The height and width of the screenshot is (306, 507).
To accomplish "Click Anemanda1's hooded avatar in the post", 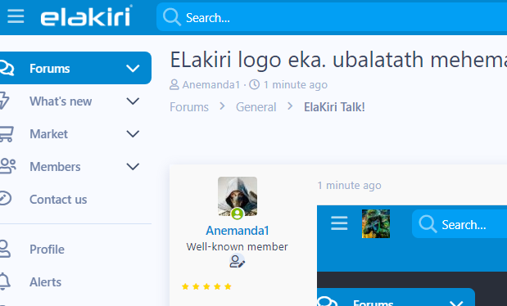I will pos(238,196).
